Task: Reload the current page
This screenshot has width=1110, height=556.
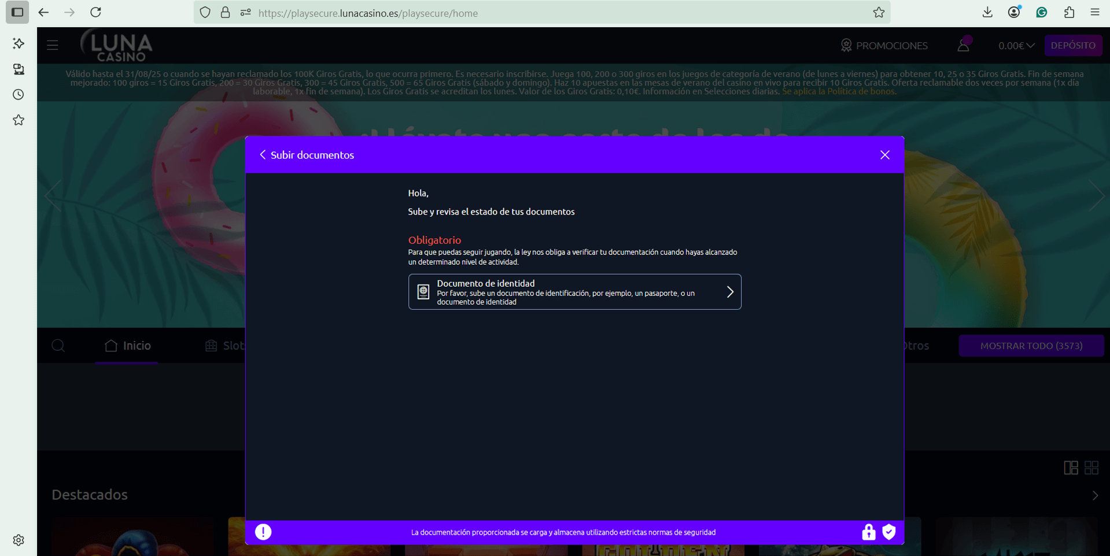Action: (96, 12)
